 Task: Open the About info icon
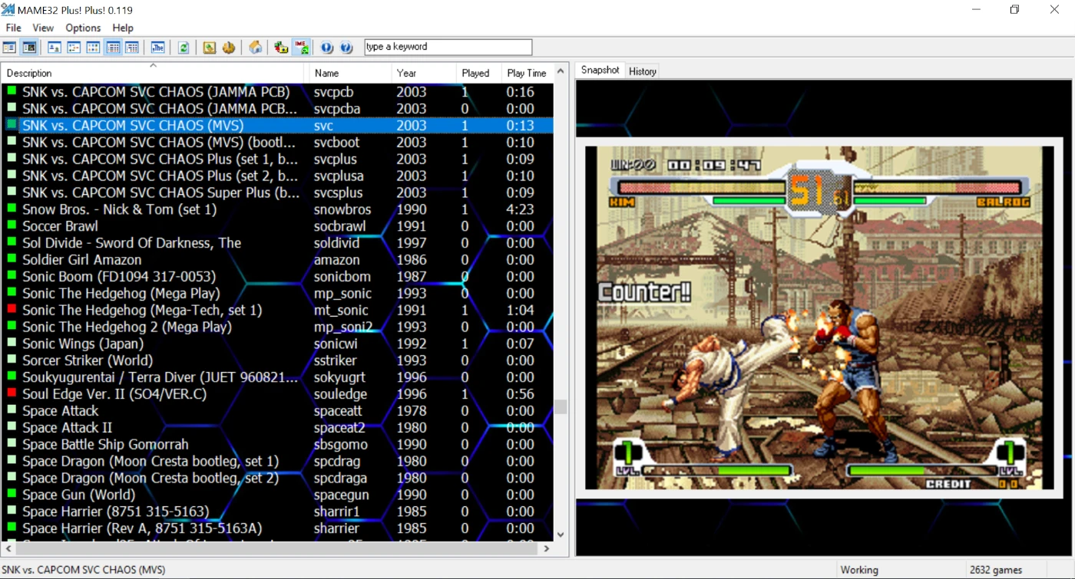point(327,48)
